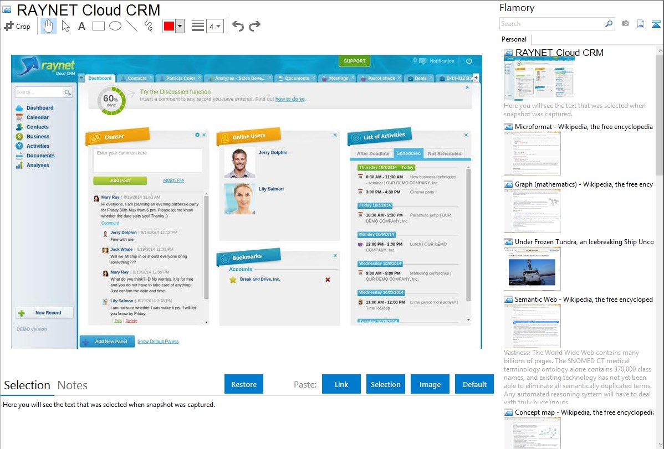
Task: Close the Online Users panel
Action: tap(335, 135)
